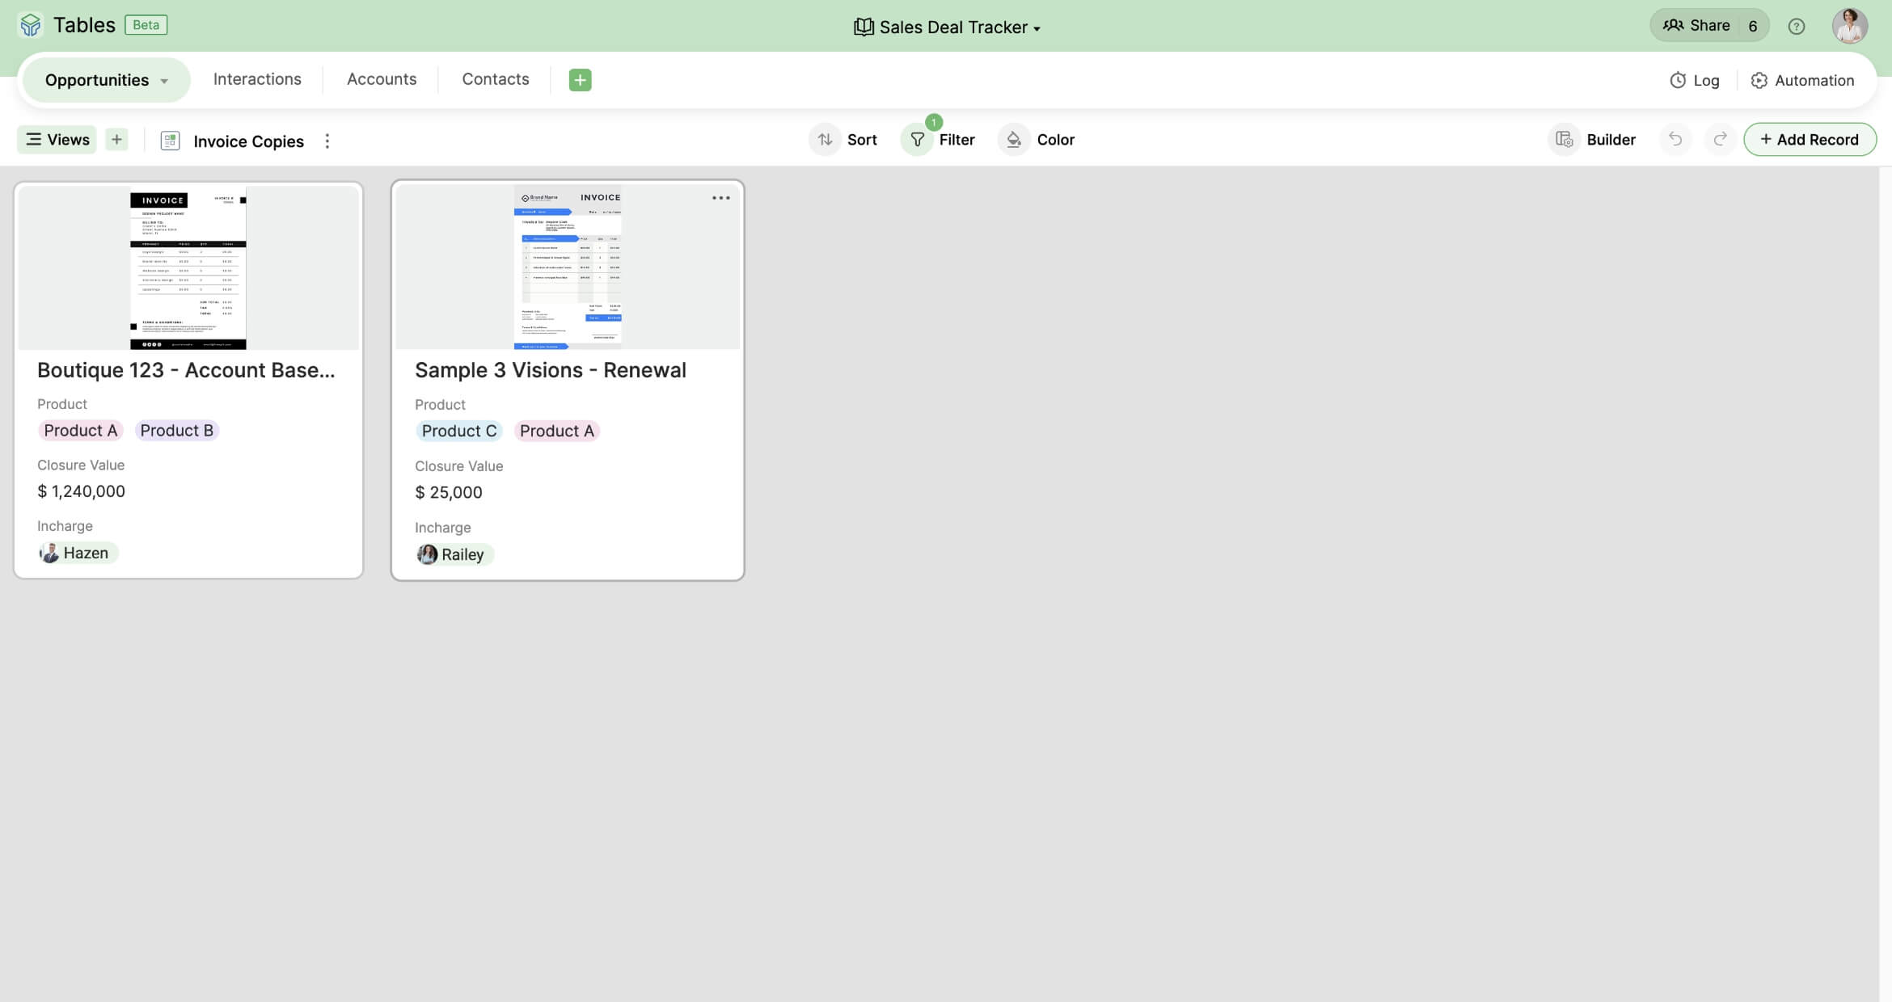Click the Share button
This screenshot has height=1002, width=1892.
click(1696, 26)
